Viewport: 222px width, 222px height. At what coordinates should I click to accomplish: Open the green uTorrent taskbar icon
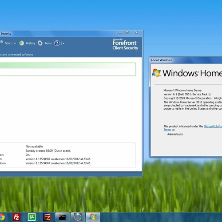(32, 217)
